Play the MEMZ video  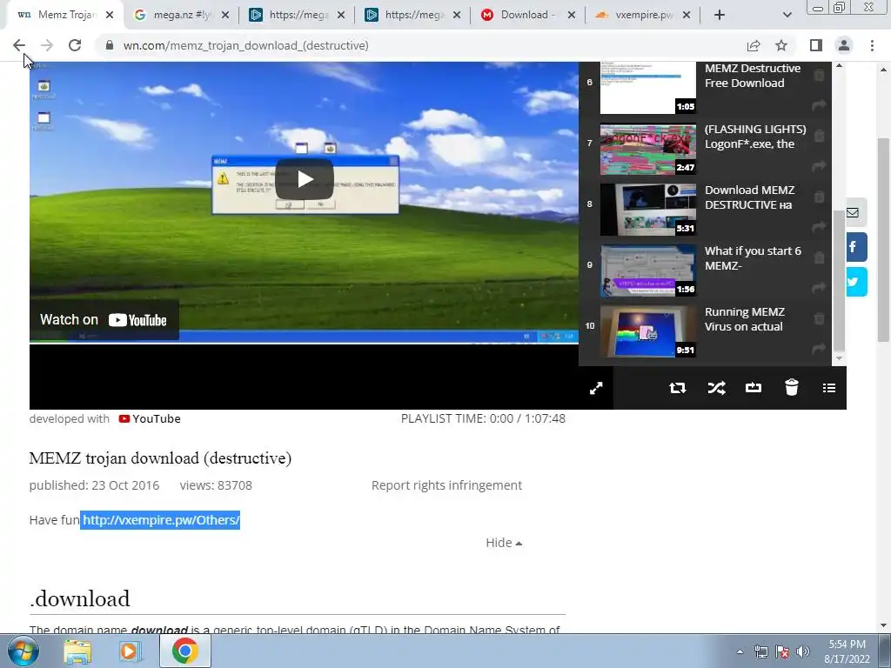click(x=305, y=179)
